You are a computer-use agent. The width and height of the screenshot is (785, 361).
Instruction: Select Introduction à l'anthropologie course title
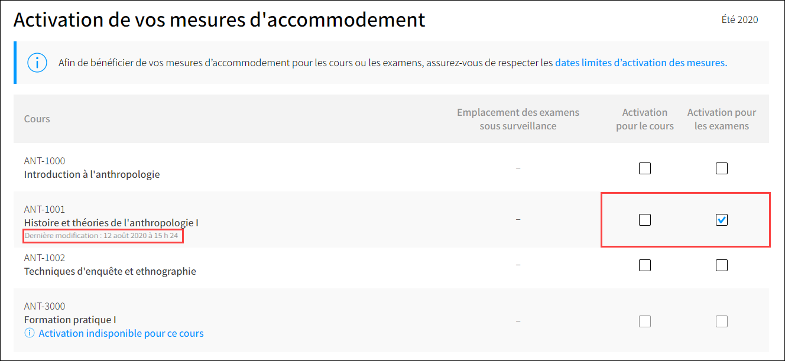pos(92,174)
